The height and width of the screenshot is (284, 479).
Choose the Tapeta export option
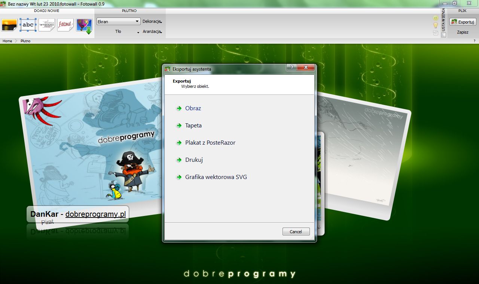coord(193,126)
